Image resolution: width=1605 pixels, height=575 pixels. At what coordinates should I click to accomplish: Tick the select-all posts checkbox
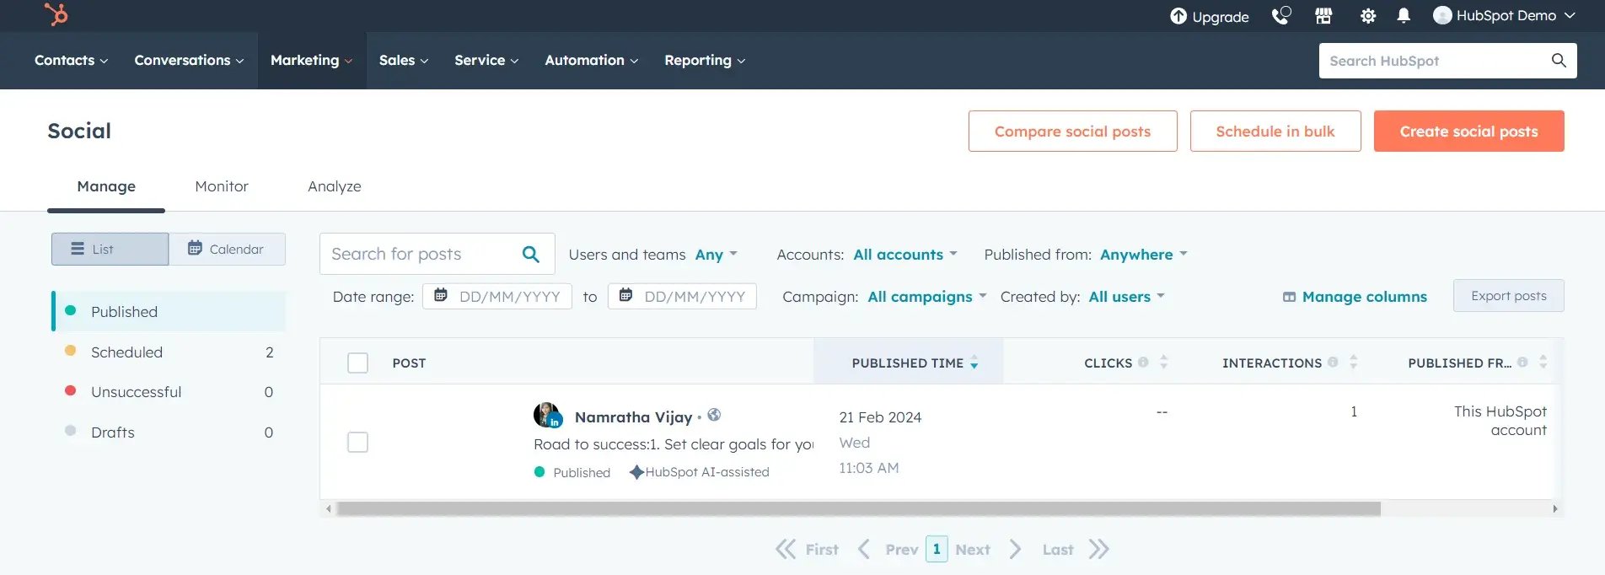coord(358,363)
